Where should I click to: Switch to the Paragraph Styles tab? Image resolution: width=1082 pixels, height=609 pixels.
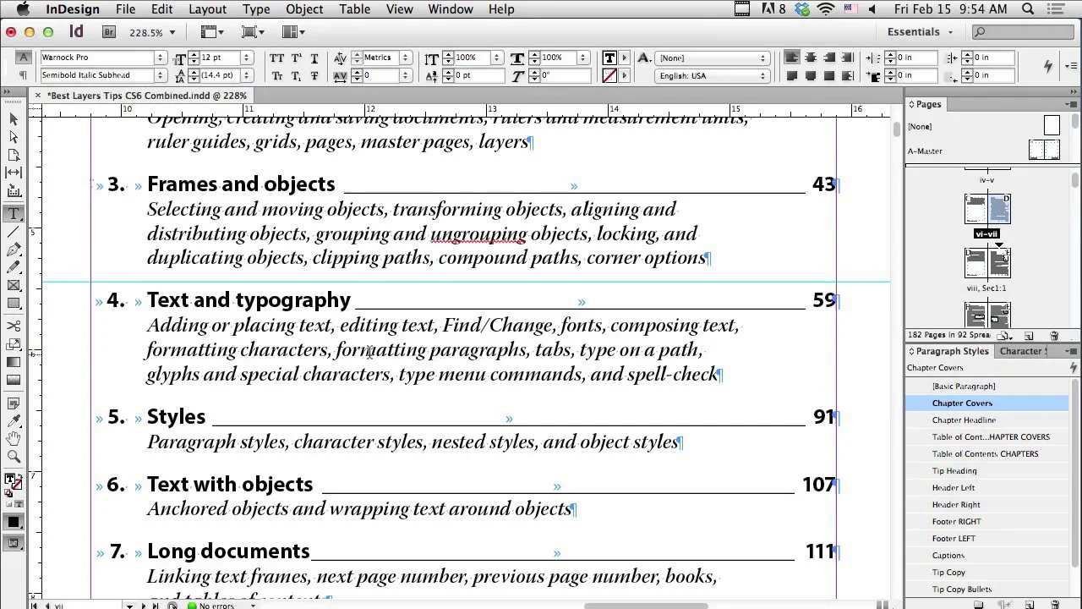[952, 351]
